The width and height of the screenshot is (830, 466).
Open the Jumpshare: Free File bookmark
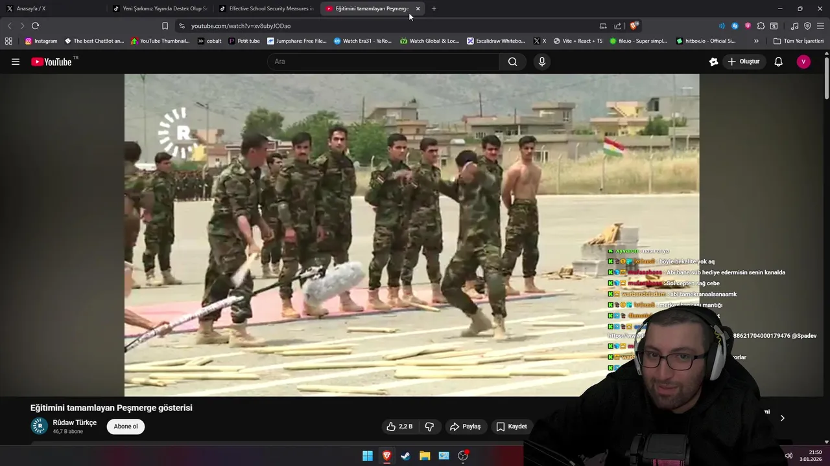pos(297,41)
